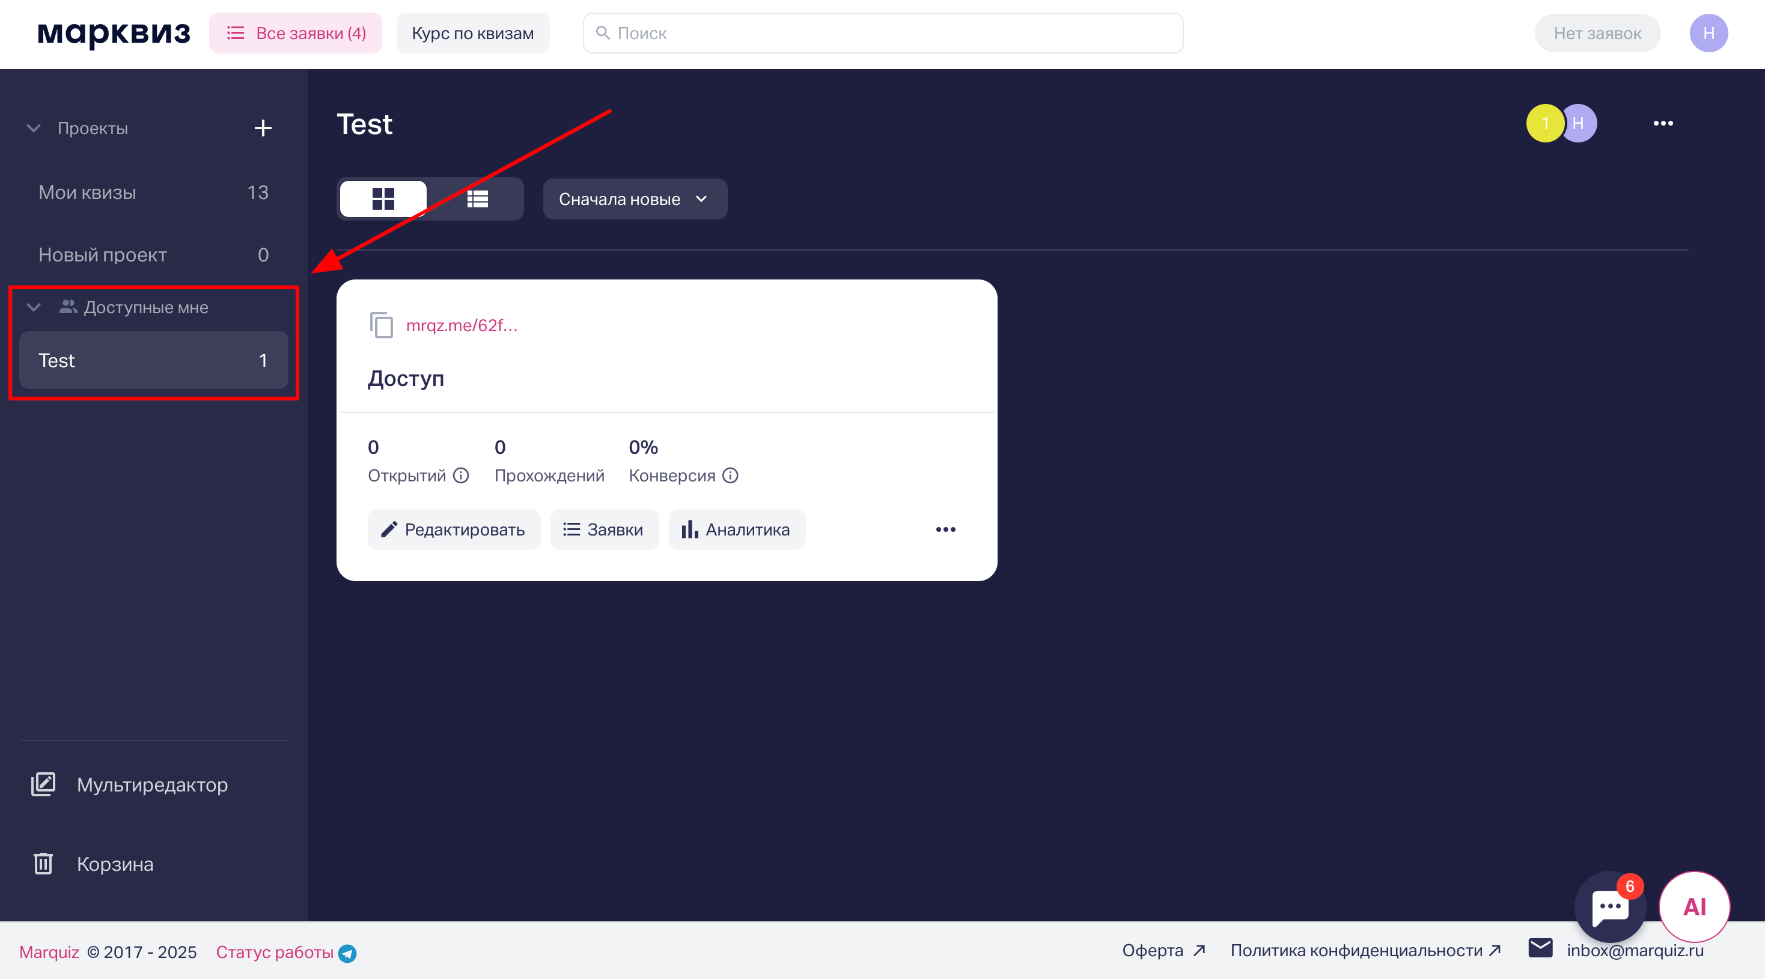Open Мультиредактор from sidebar
Screen dimensions: 1765x979
point(152,784)
